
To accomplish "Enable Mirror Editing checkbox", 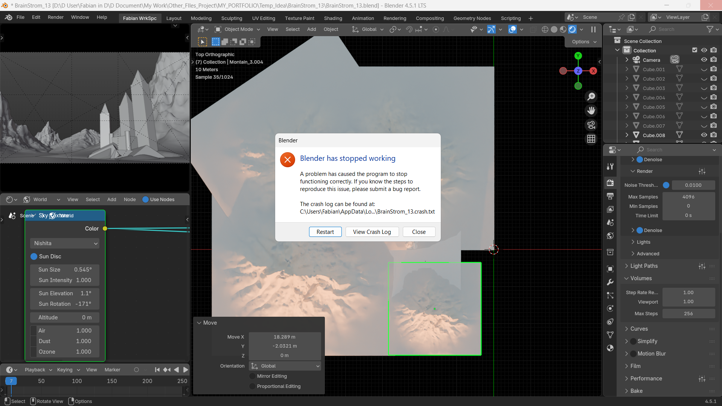I will (252, 376).
